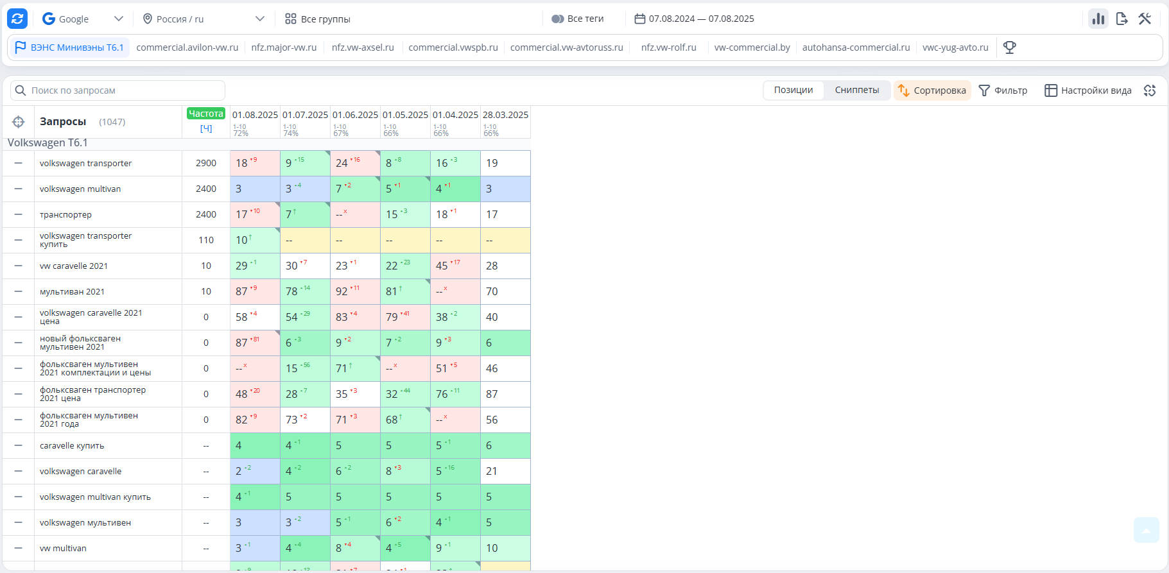Click the location pin icon beside Россия / ru
1169x573 pixels.
(148, 19)
